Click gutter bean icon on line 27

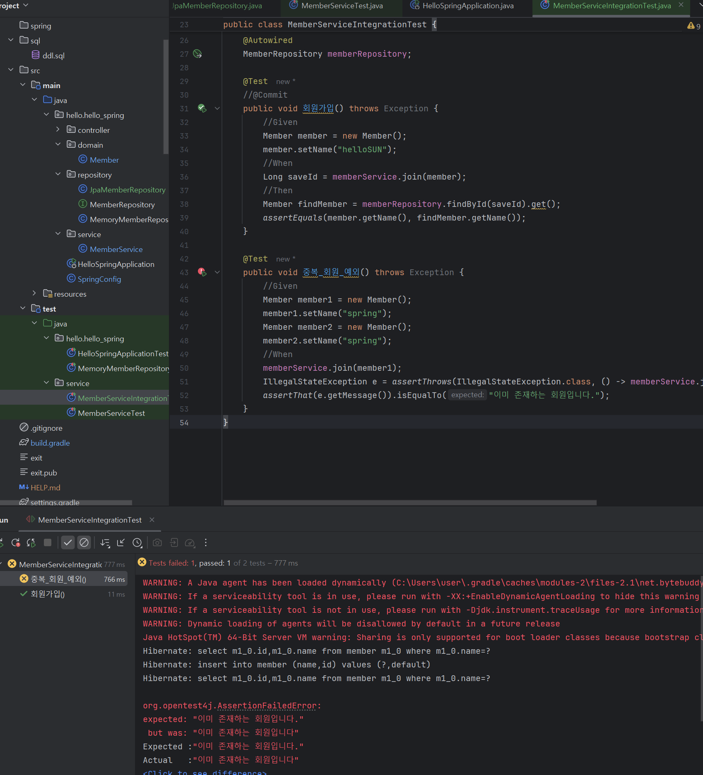(x=198, y=54)
